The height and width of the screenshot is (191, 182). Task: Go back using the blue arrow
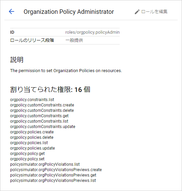tap(11, 11)
